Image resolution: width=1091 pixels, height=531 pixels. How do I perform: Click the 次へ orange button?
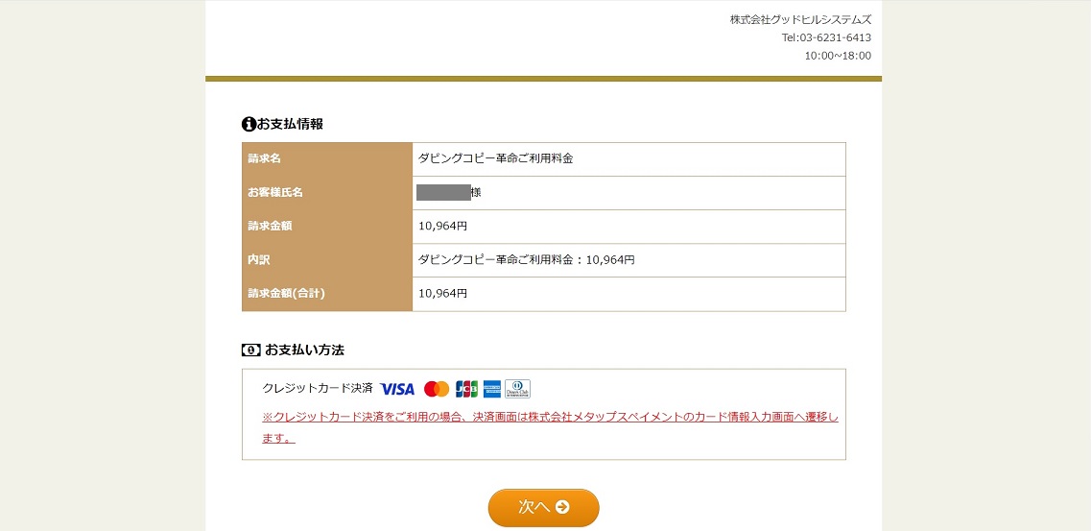(543, 507)
